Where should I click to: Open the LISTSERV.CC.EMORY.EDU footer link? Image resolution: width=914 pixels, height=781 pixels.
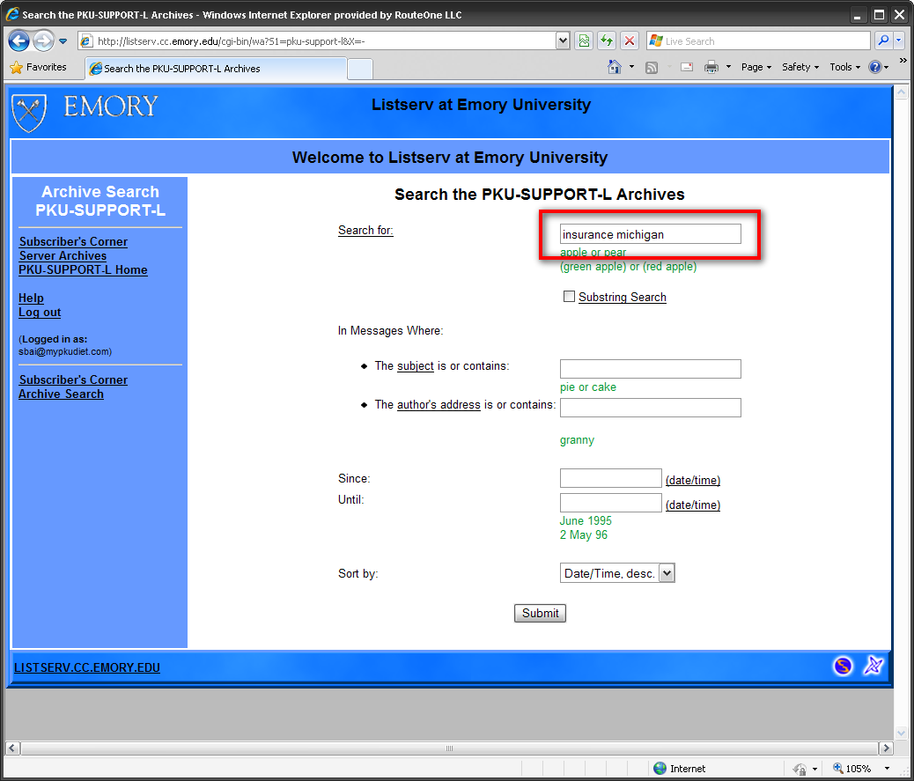coord(87,668)
